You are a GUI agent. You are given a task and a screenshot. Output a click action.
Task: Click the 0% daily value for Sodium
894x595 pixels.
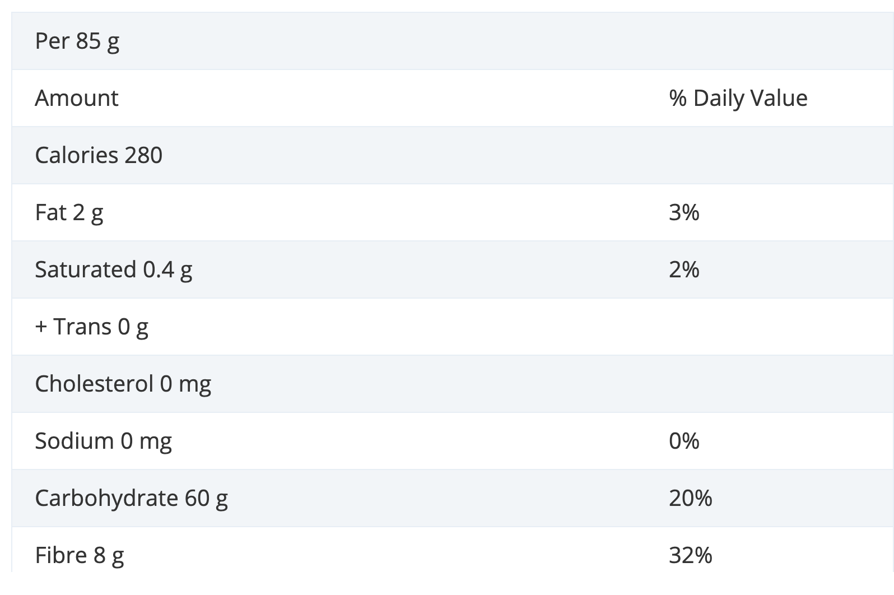pos(684,441)
